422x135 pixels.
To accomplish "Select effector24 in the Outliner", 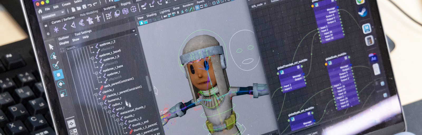I will (x=107, y=49).
